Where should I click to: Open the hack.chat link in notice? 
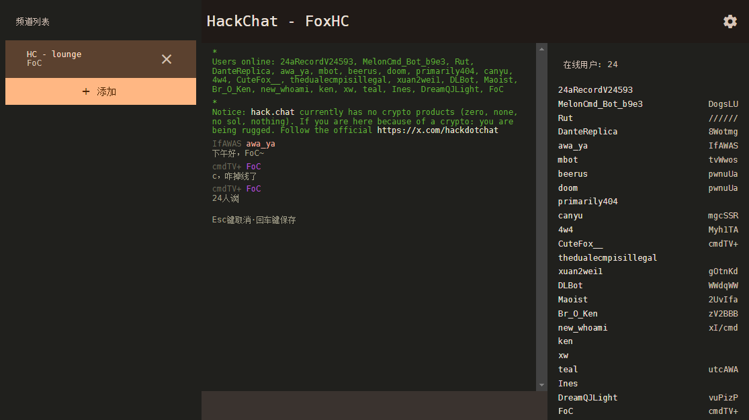coord(272,112)
